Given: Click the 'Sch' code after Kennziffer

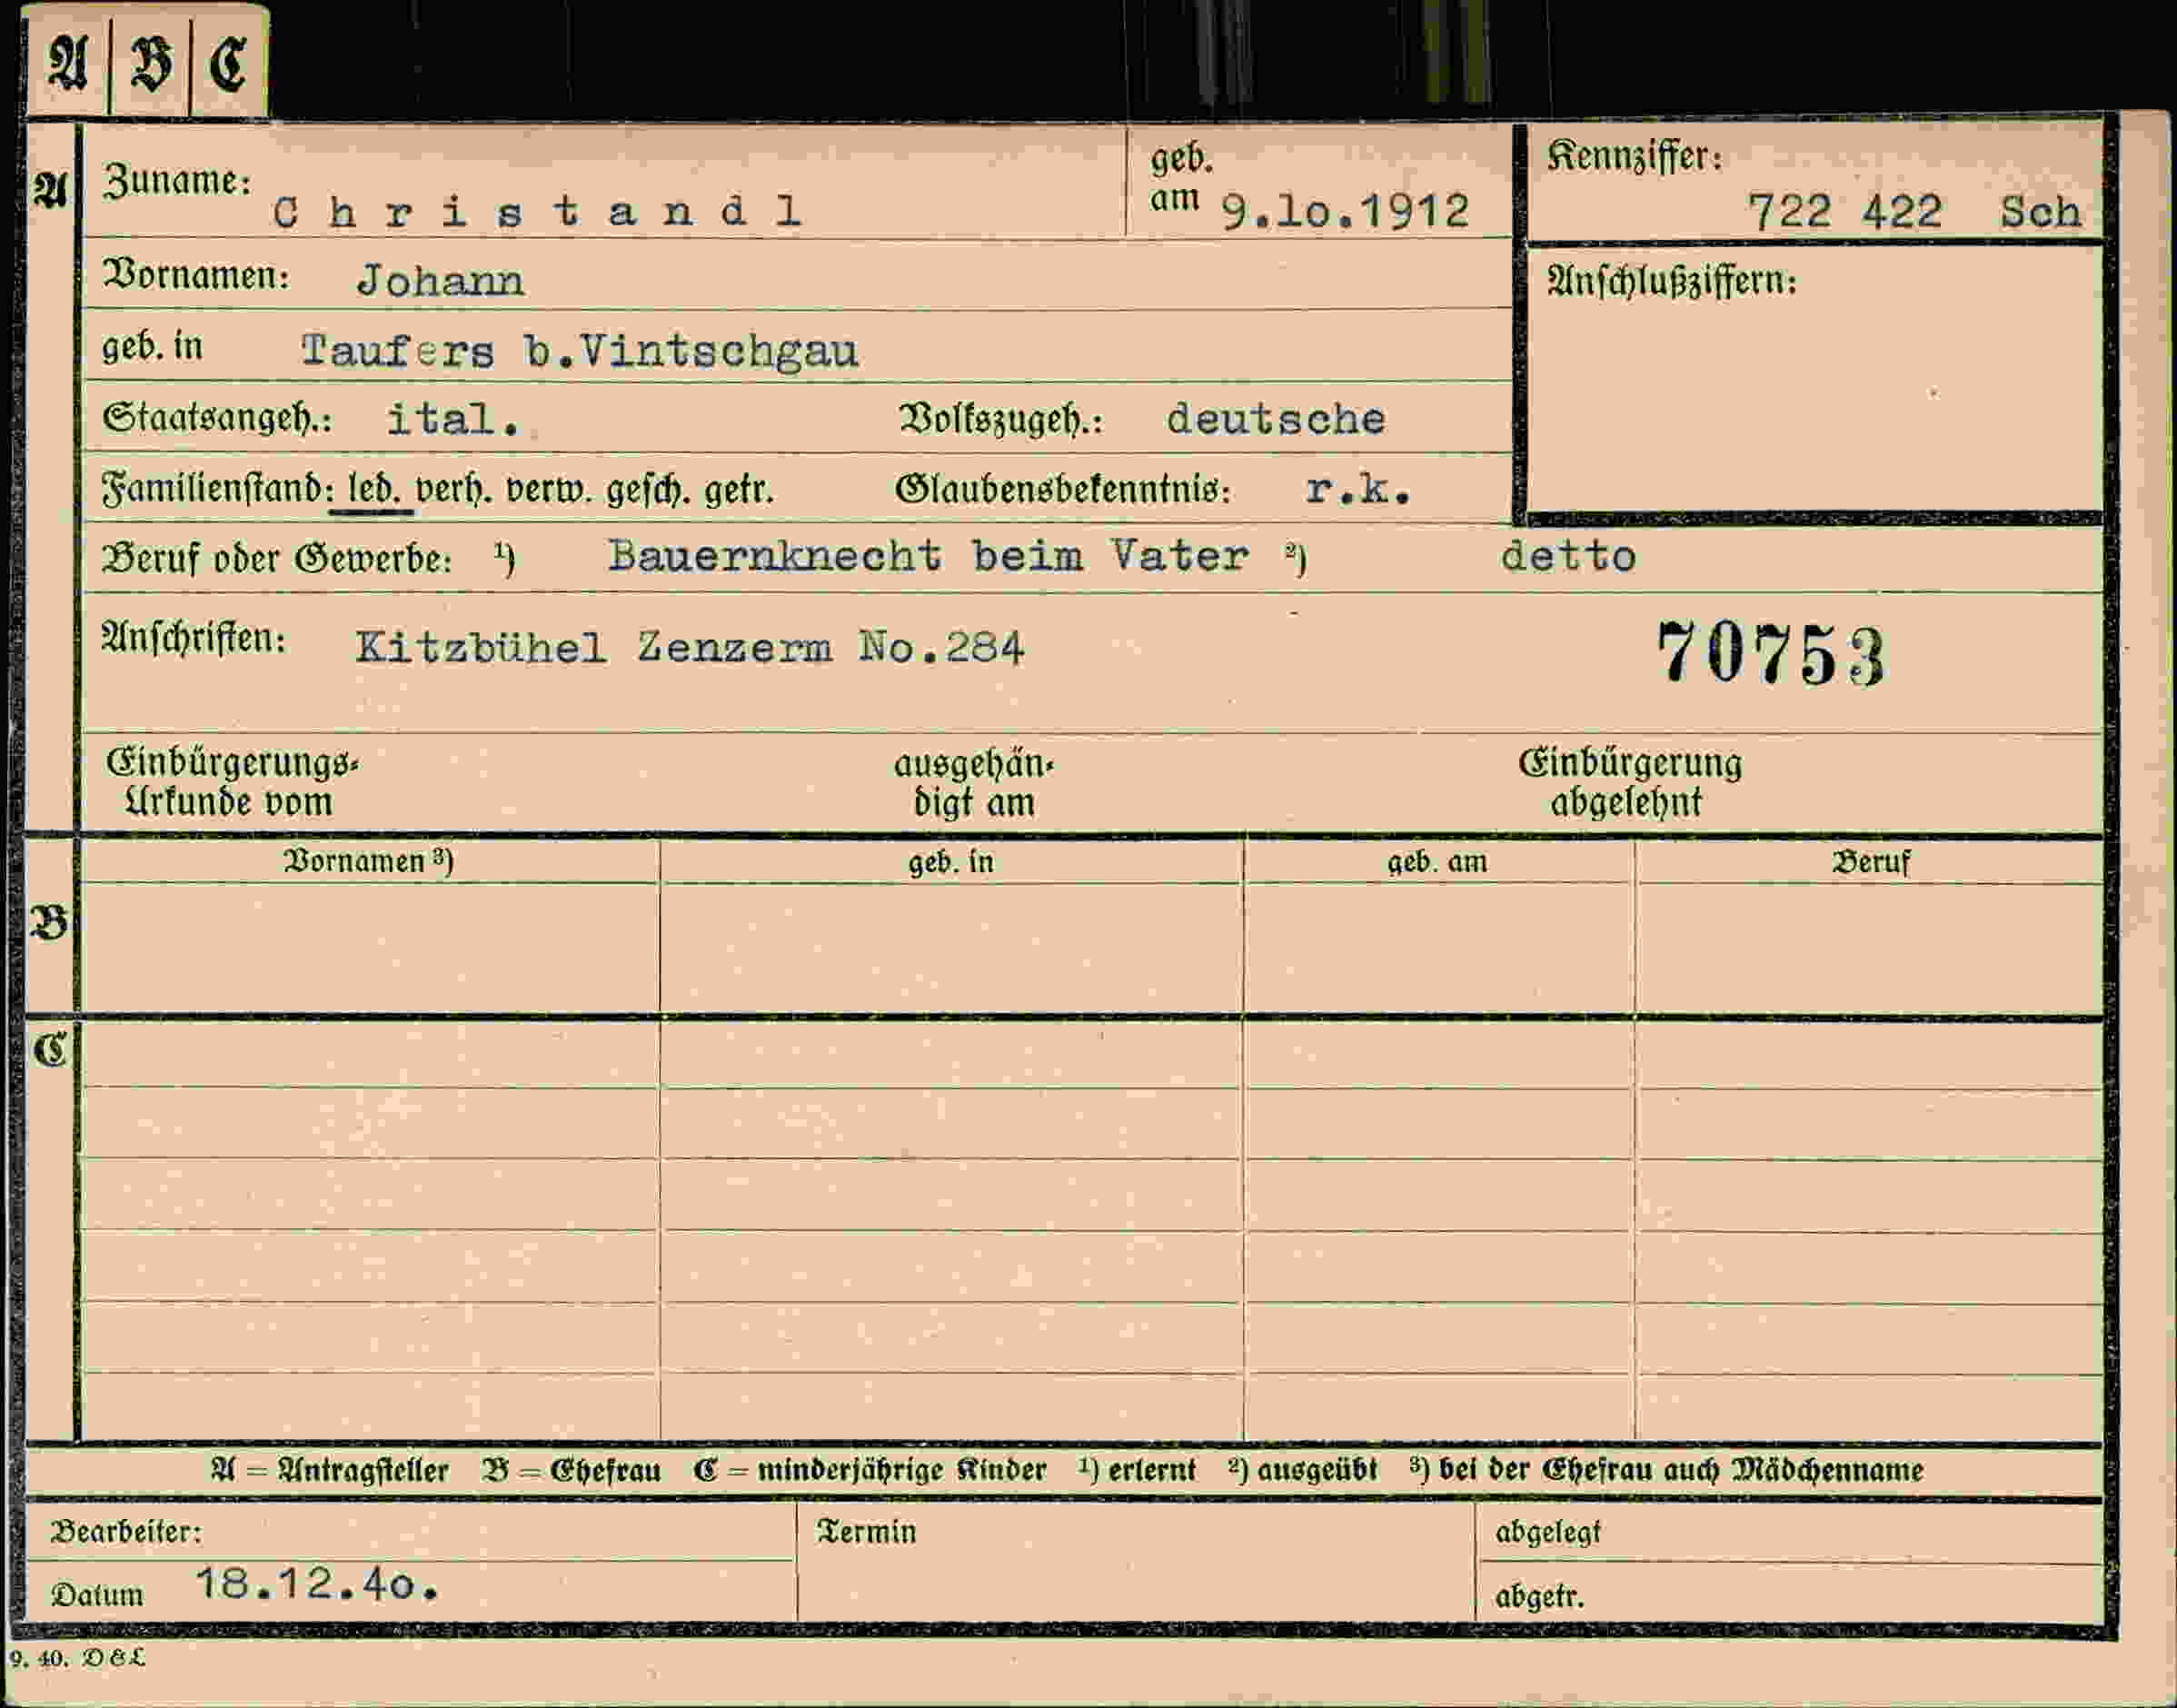Looking at the screenshot, I should click(x=2040, y=212).
